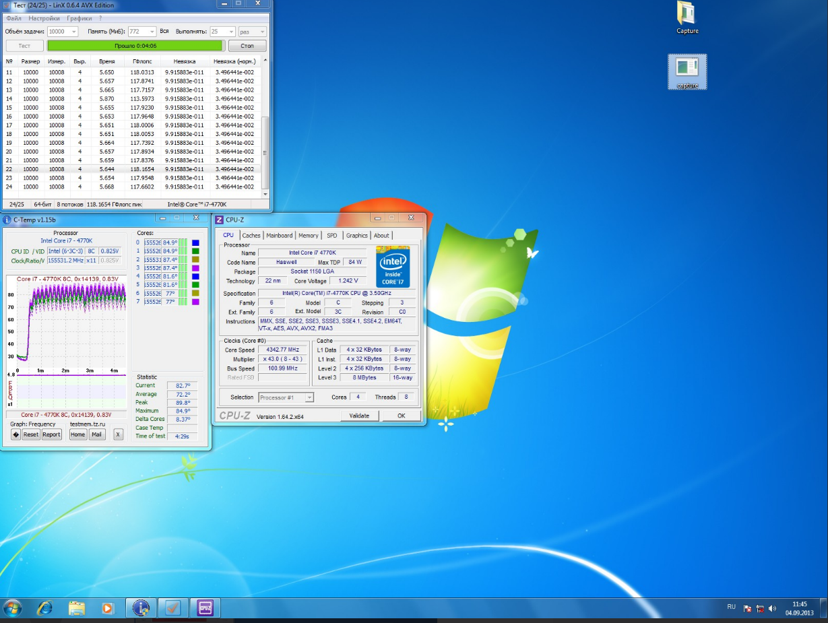Click the LinX green progress bar
This screenshot has width=828, height=623.
135,46
